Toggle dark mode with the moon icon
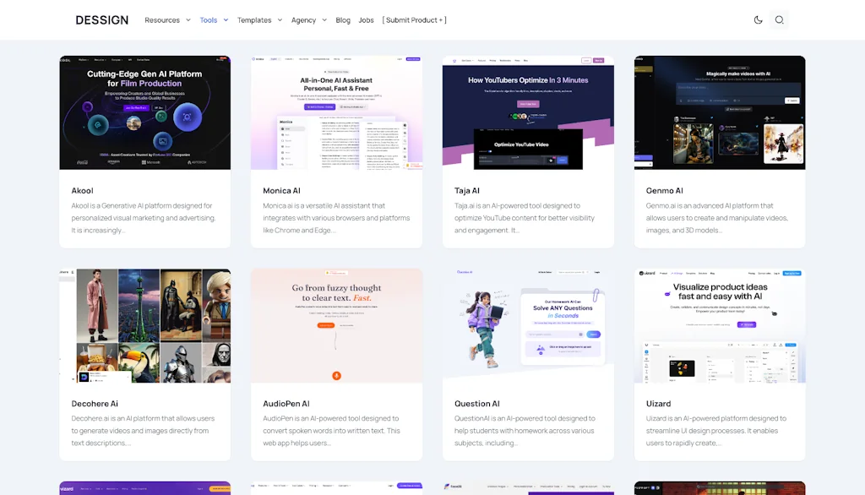The image size is (865, 495). [758, 19]
